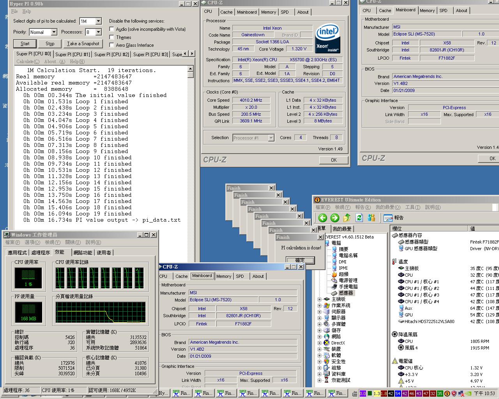Click 溫度 thermometer icon in sensor list
Viewport: 499px width, 399px height.
coord(395,261)
